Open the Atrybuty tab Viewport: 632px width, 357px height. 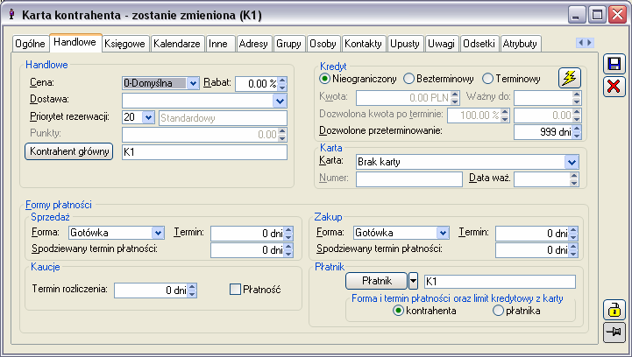tap(520, 44)
